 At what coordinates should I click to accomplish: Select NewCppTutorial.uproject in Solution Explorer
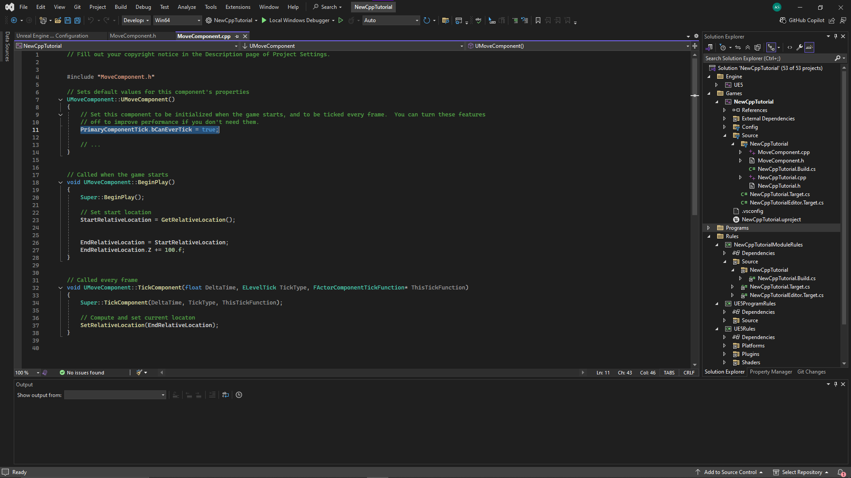771,220
